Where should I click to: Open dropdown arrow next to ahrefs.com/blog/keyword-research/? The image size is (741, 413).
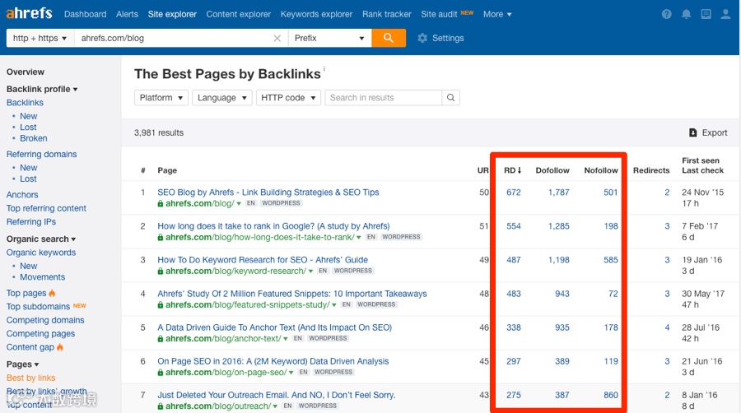point(310,271)
